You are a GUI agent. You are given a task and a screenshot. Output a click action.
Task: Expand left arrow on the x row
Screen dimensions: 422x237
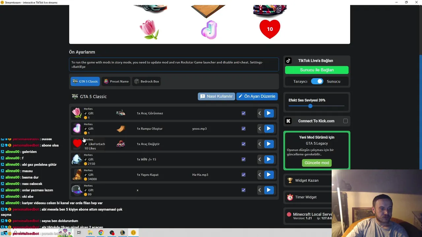coord(260,190)
